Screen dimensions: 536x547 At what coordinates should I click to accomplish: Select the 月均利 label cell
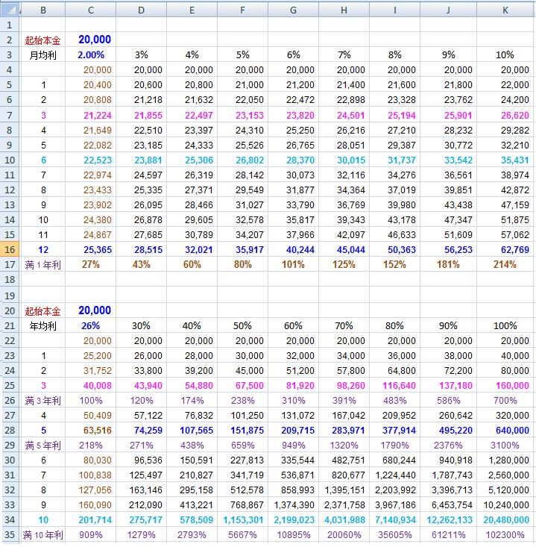pos(42,55)
